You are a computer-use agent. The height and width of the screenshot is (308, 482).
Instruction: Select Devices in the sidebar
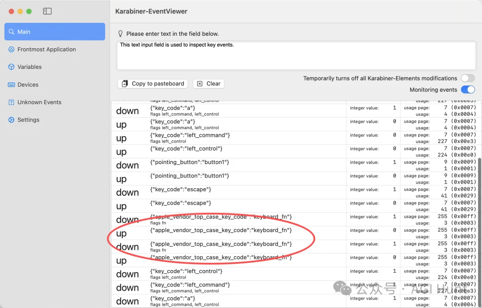(28, 84)
